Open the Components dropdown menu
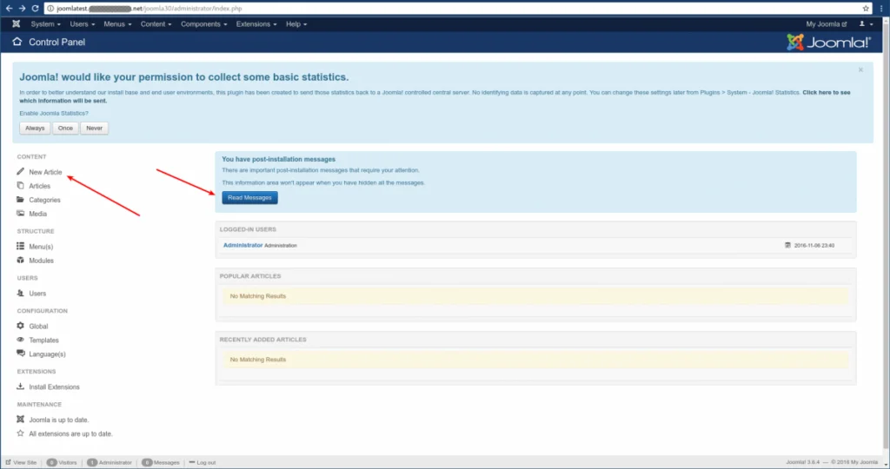 (203, 23)
